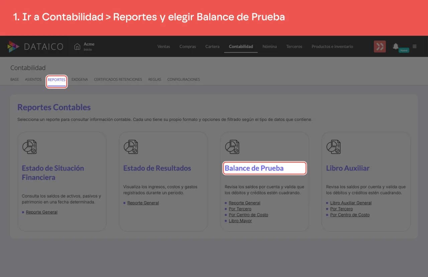This screenshot has height=277, width=428.
Task: Open Por Centro de Costo under Libro Auxiliar
Action: click(350, 215)
